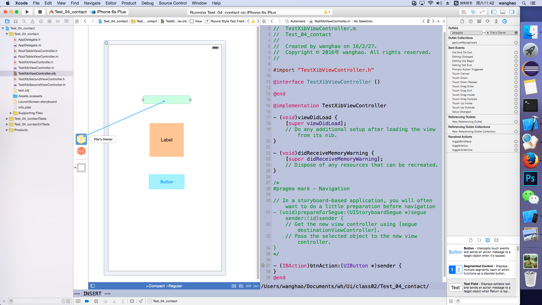Click connection circle for Editing Changed
Image resolution: width=542 pixels, height=305 pixels.
pyautogui.click(x=516, y=57)
